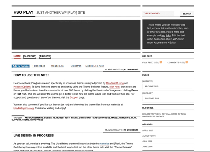Open the [Archive] navigation tab
This screenshot has width=210, height=152.
45,56
